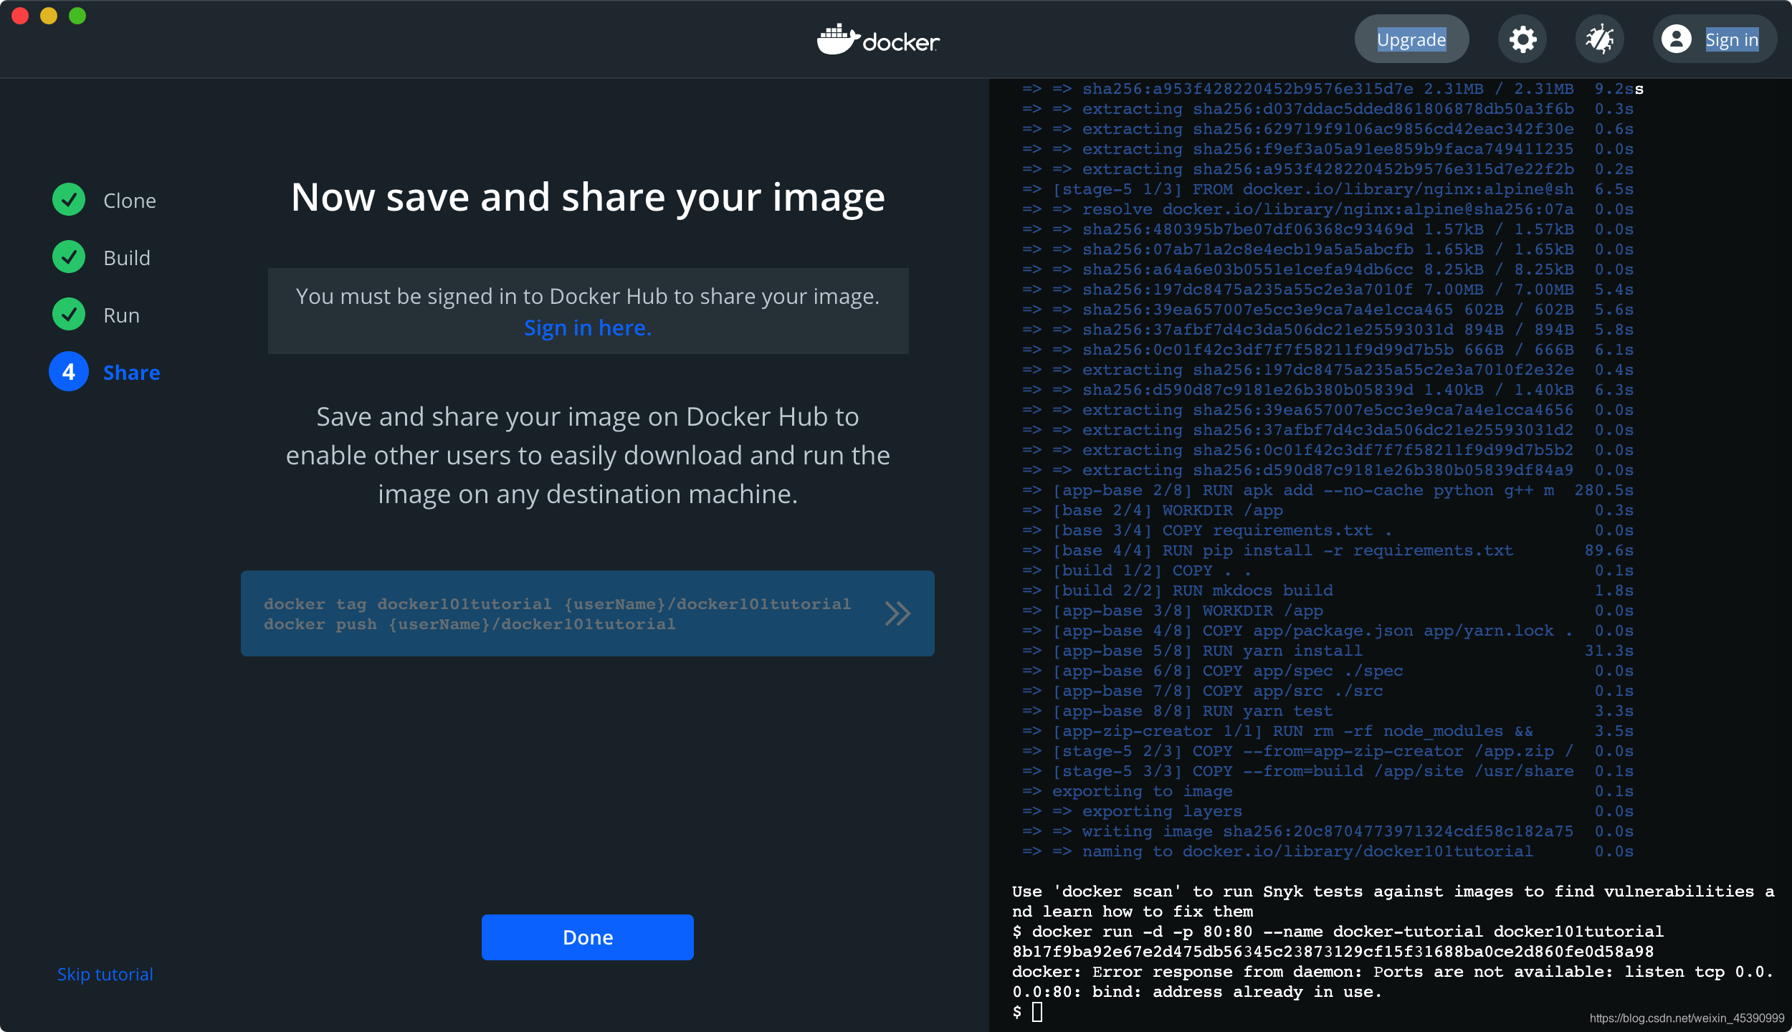1792x1032 pixels.
Task: Click the red close window button
Action: 20,16
